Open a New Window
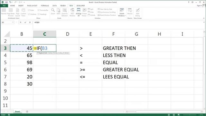The height and width of the screenshot is (116, 206). [x=72, y=12]
